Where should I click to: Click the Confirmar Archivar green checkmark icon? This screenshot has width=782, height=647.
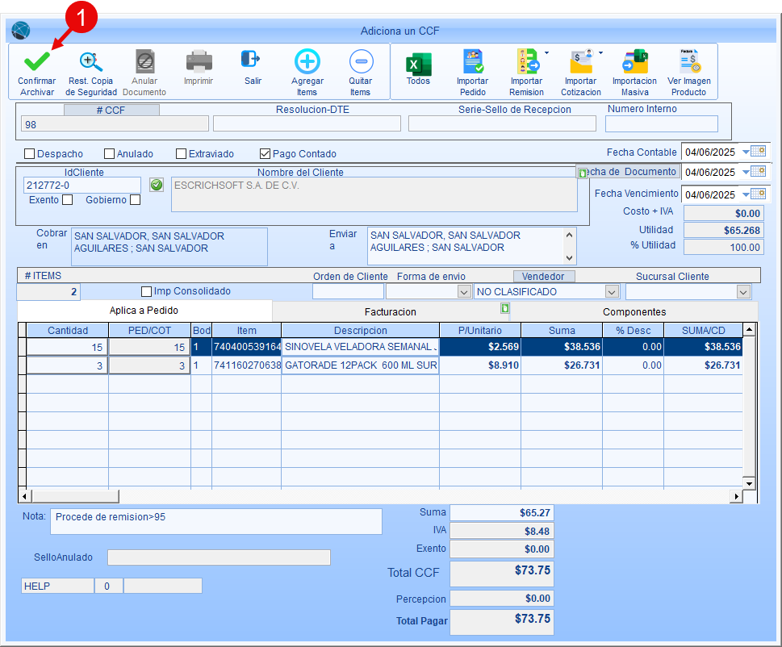coord(36,61)
